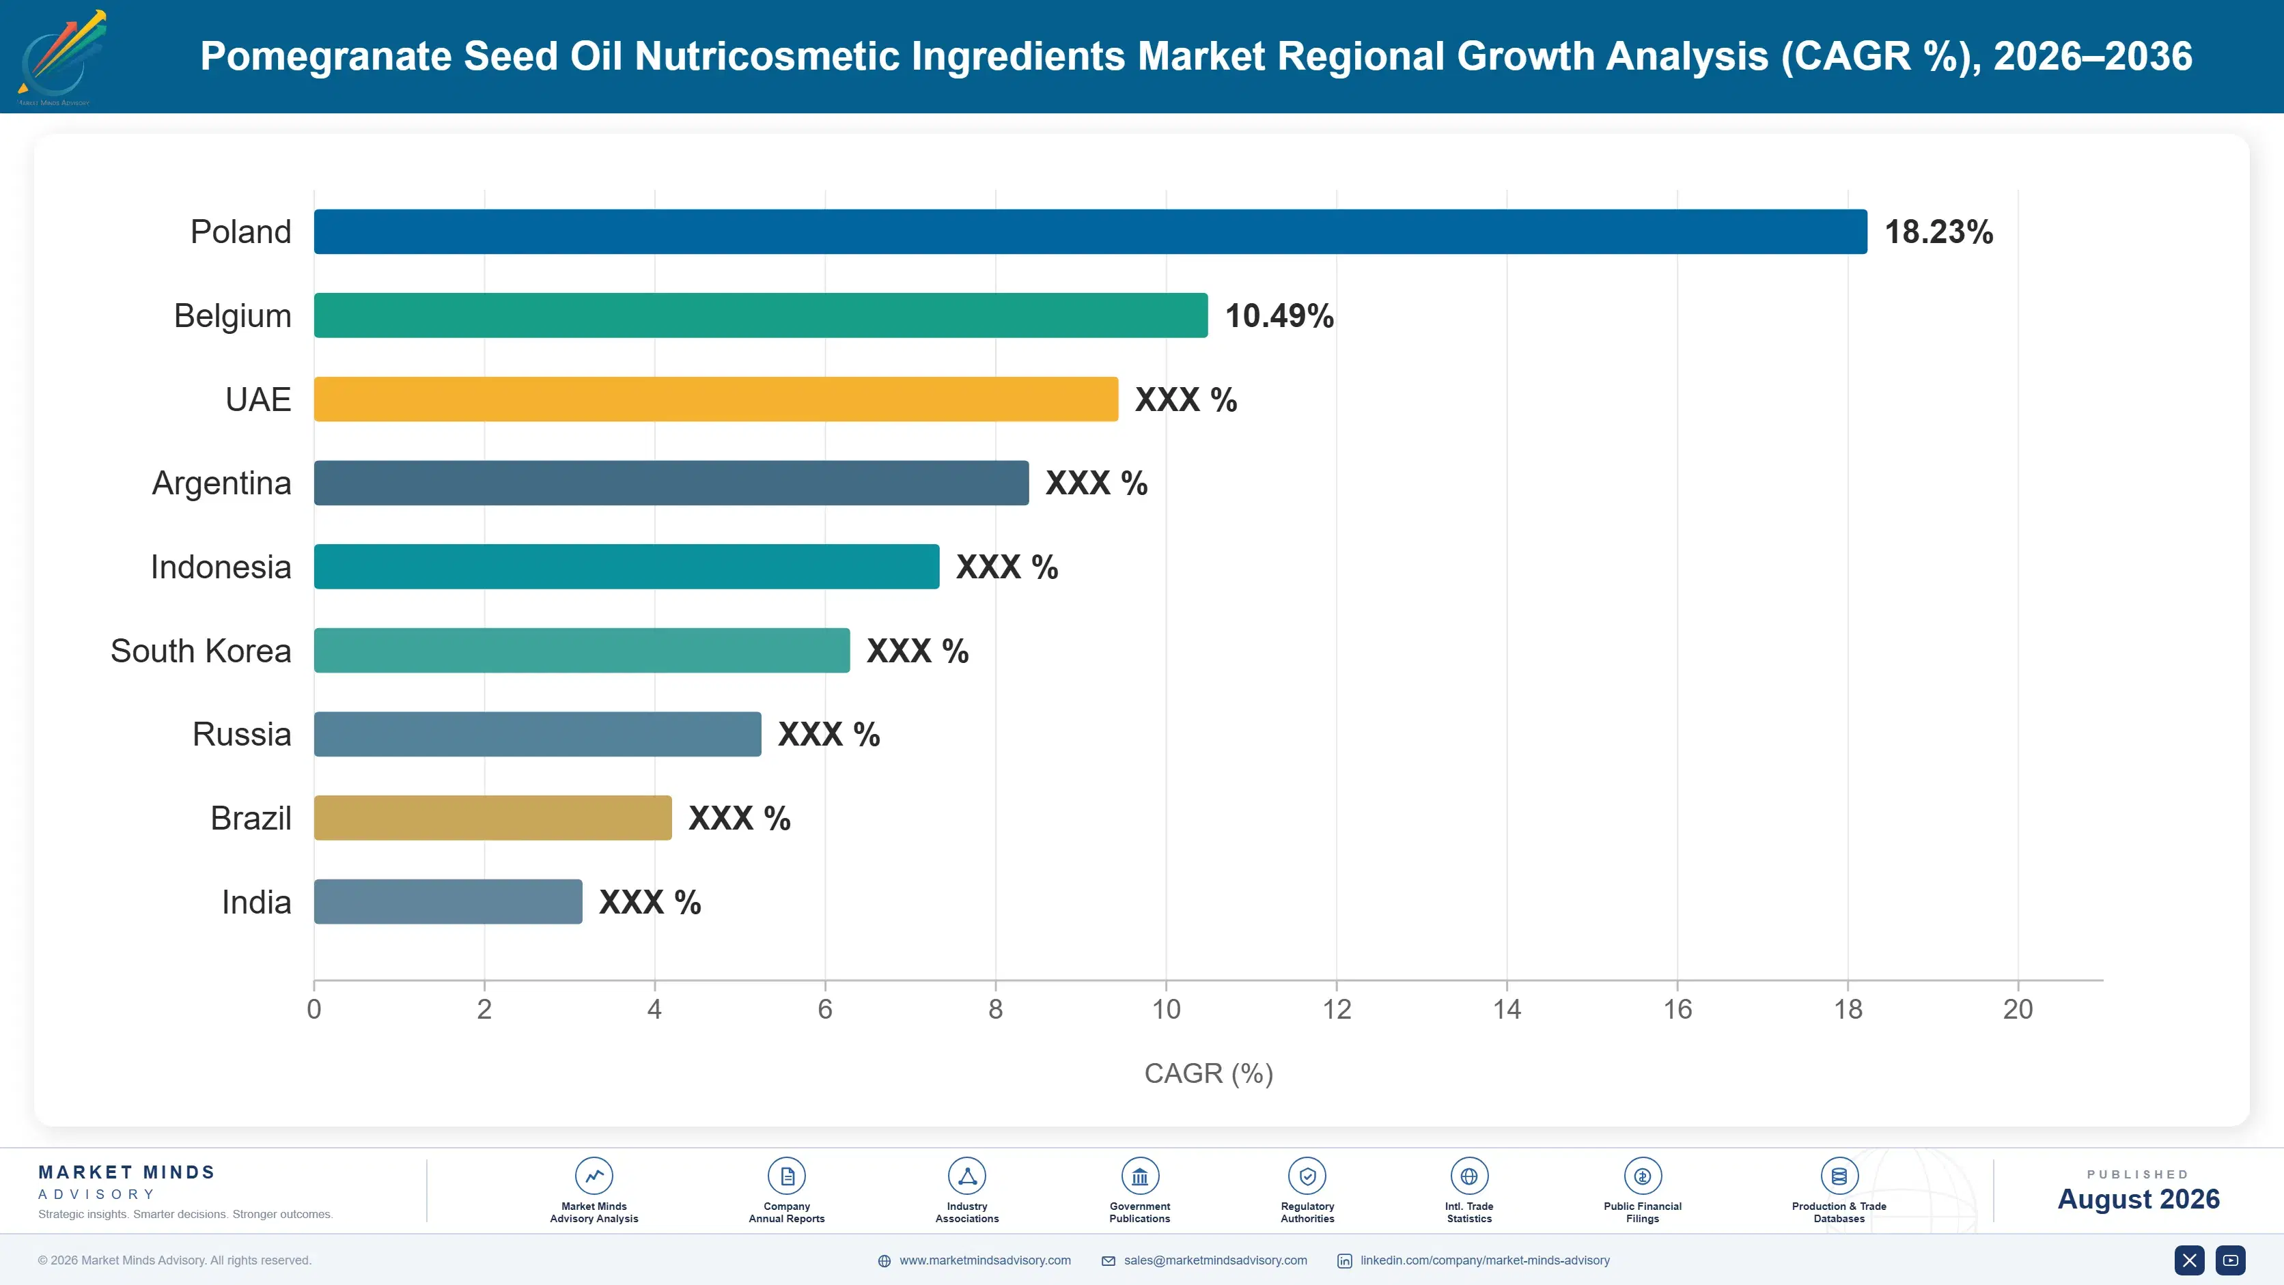
Task: Click the x-axis tick label 10
Action: pyautogui.click(x=1166, y=1008)
